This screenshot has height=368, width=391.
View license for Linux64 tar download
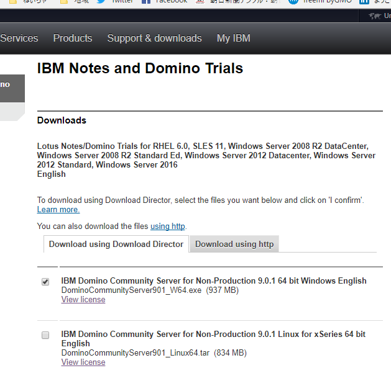tap(83, 362)
